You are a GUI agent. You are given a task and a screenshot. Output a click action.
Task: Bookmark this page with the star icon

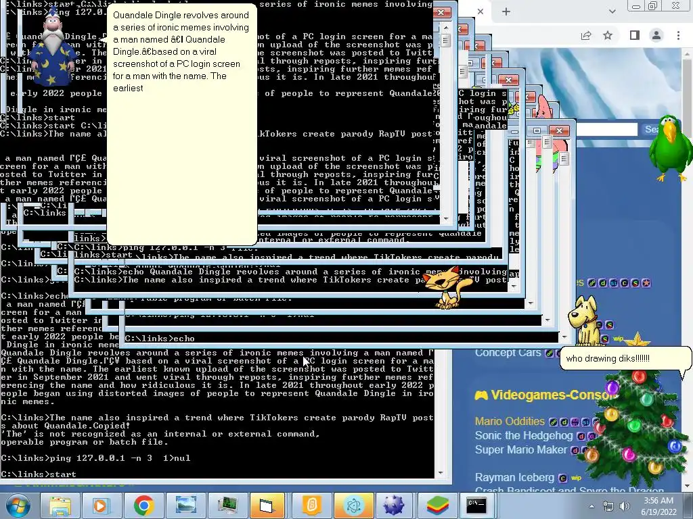pyautogui.click(x=608, y=35)
